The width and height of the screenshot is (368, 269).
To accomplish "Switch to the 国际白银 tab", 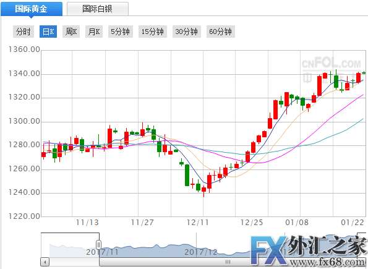I will [x=97, y=9].
